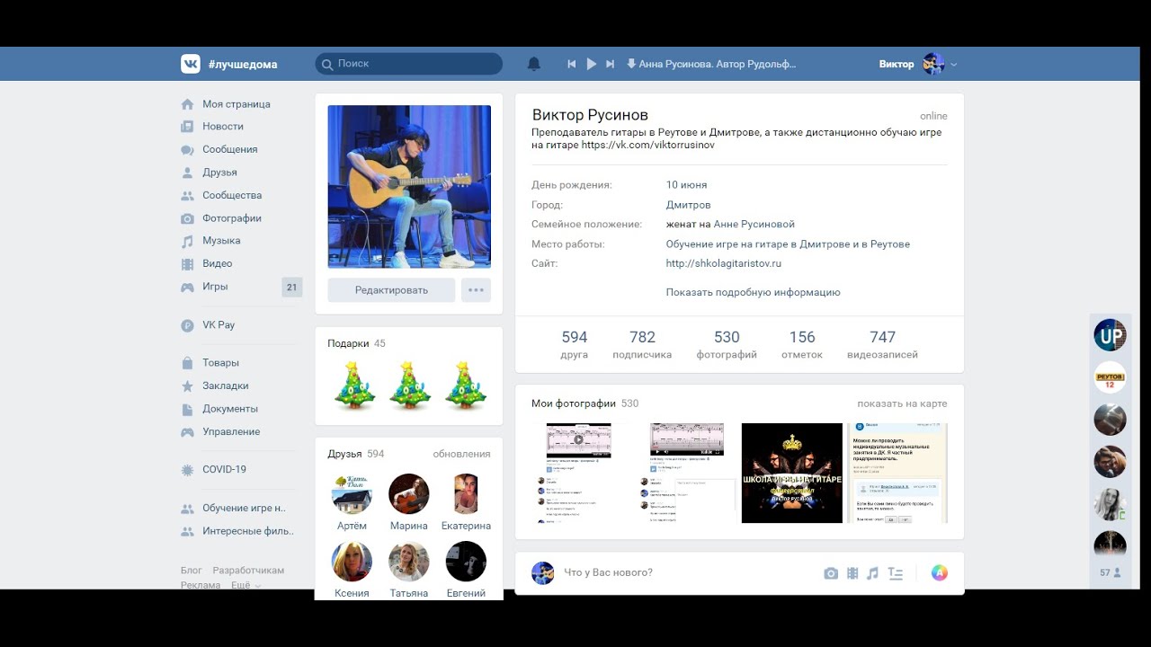Click friends обновления link
1151x647 pixels.
461,454
